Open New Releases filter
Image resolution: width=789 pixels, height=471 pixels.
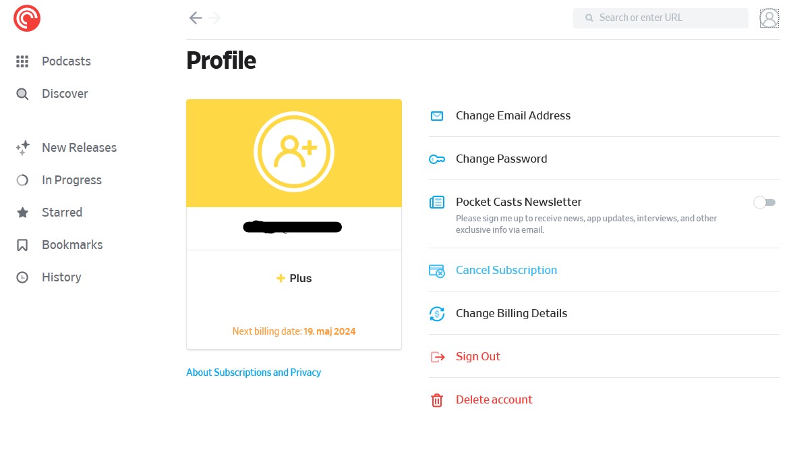[x=79, y=148]
